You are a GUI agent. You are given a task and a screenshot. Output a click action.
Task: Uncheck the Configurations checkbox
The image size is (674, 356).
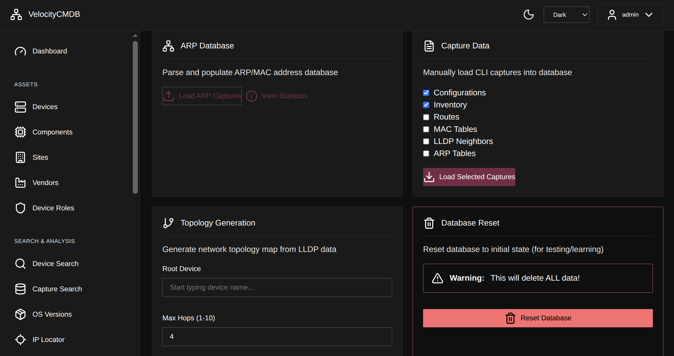pyautogui.click(x=426, y=93)
